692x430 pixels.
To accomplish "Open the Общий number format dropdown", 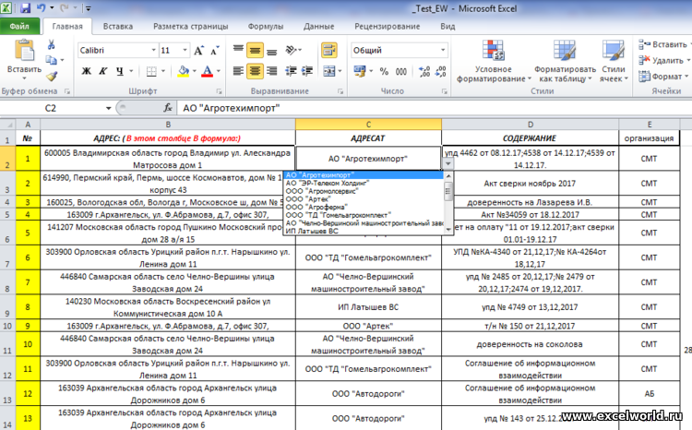I will click(443, 50).
